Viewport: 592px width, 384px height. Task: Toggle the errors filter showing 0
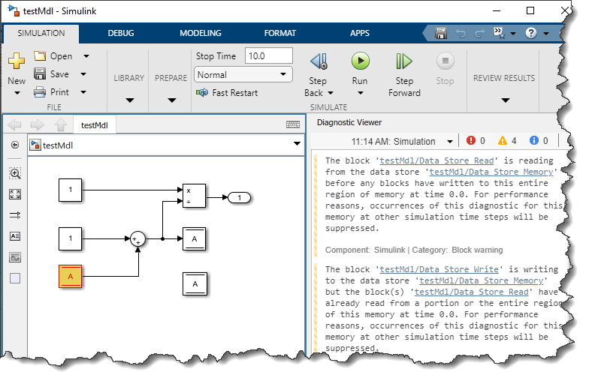476,141
